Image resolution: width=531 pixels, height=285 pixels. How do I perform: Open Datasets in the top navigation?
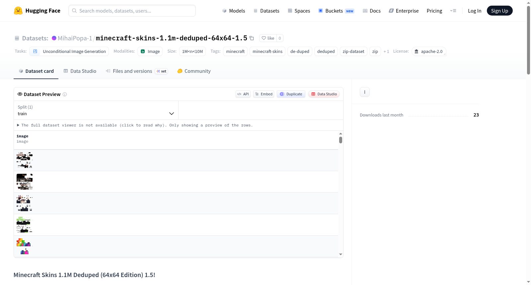266,11
